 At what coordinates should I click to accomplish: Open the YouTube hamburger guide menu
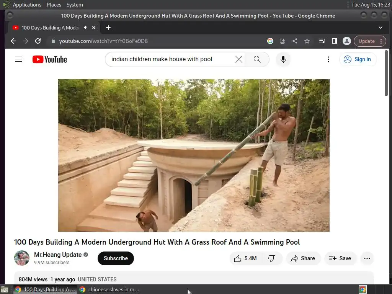pos(19,59)
